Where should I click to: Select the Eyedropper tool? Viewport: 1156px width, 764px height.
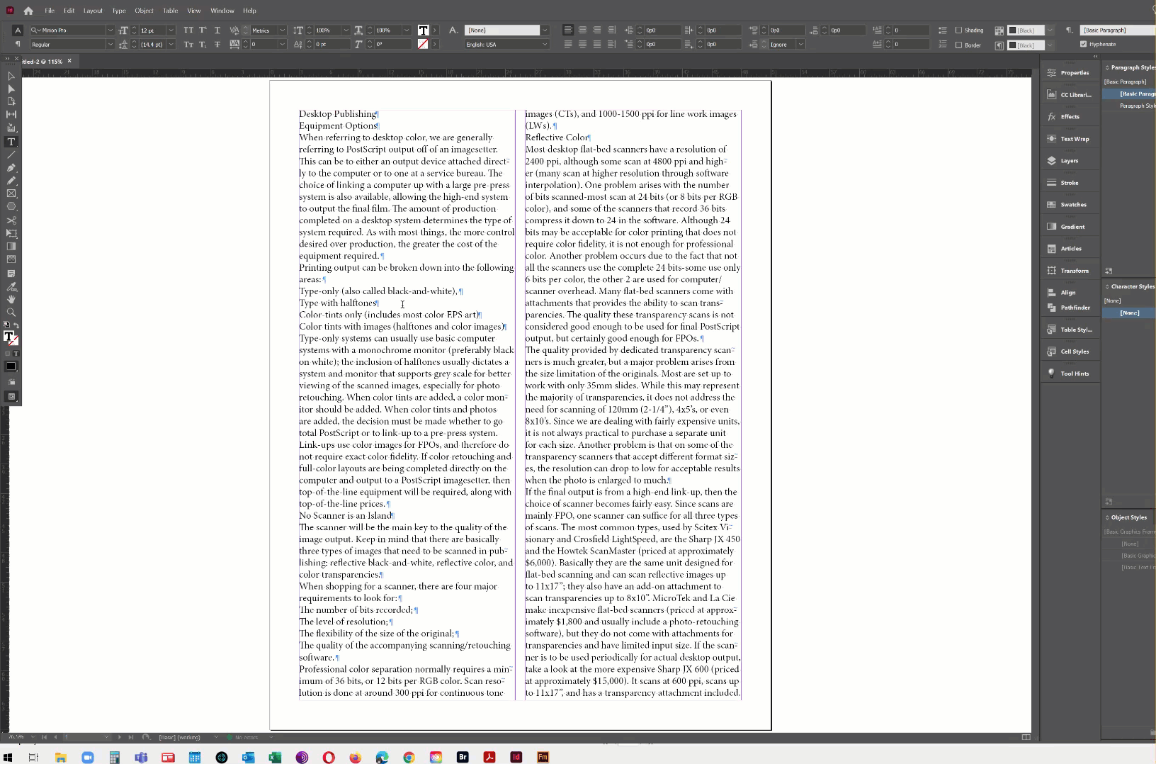click(x=11, y=287)
